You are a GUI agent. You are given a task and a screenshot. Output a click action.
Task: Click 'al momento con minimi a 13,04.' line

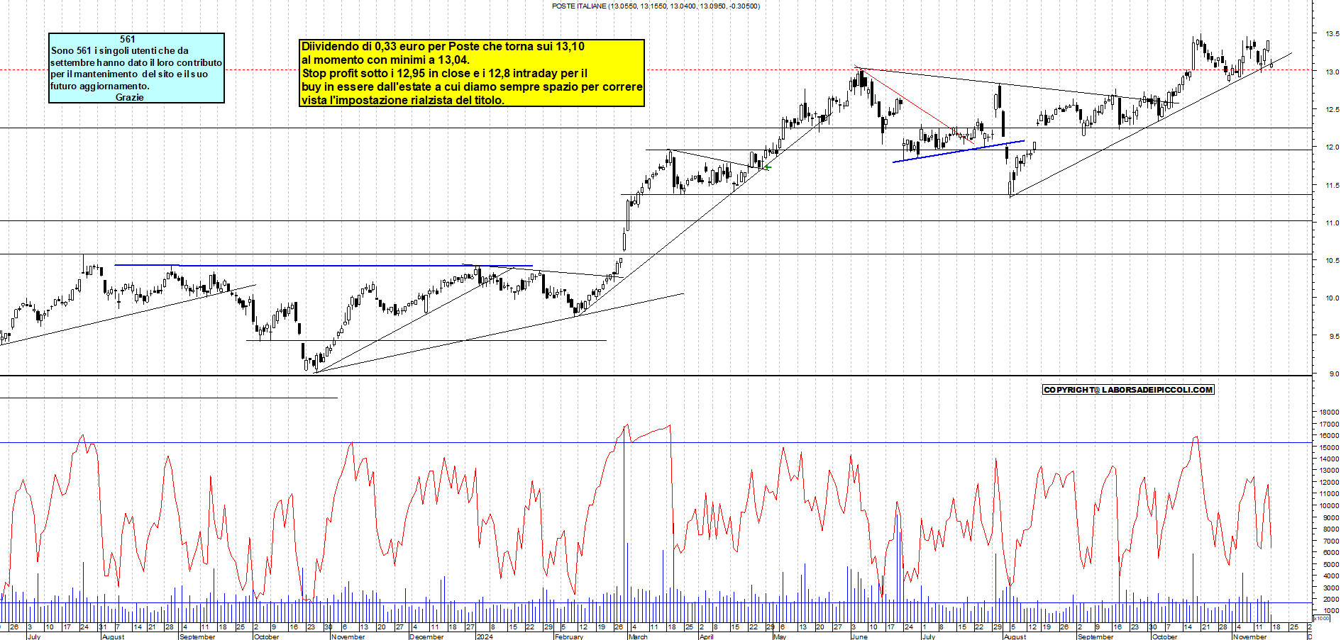tap(385, 60)
